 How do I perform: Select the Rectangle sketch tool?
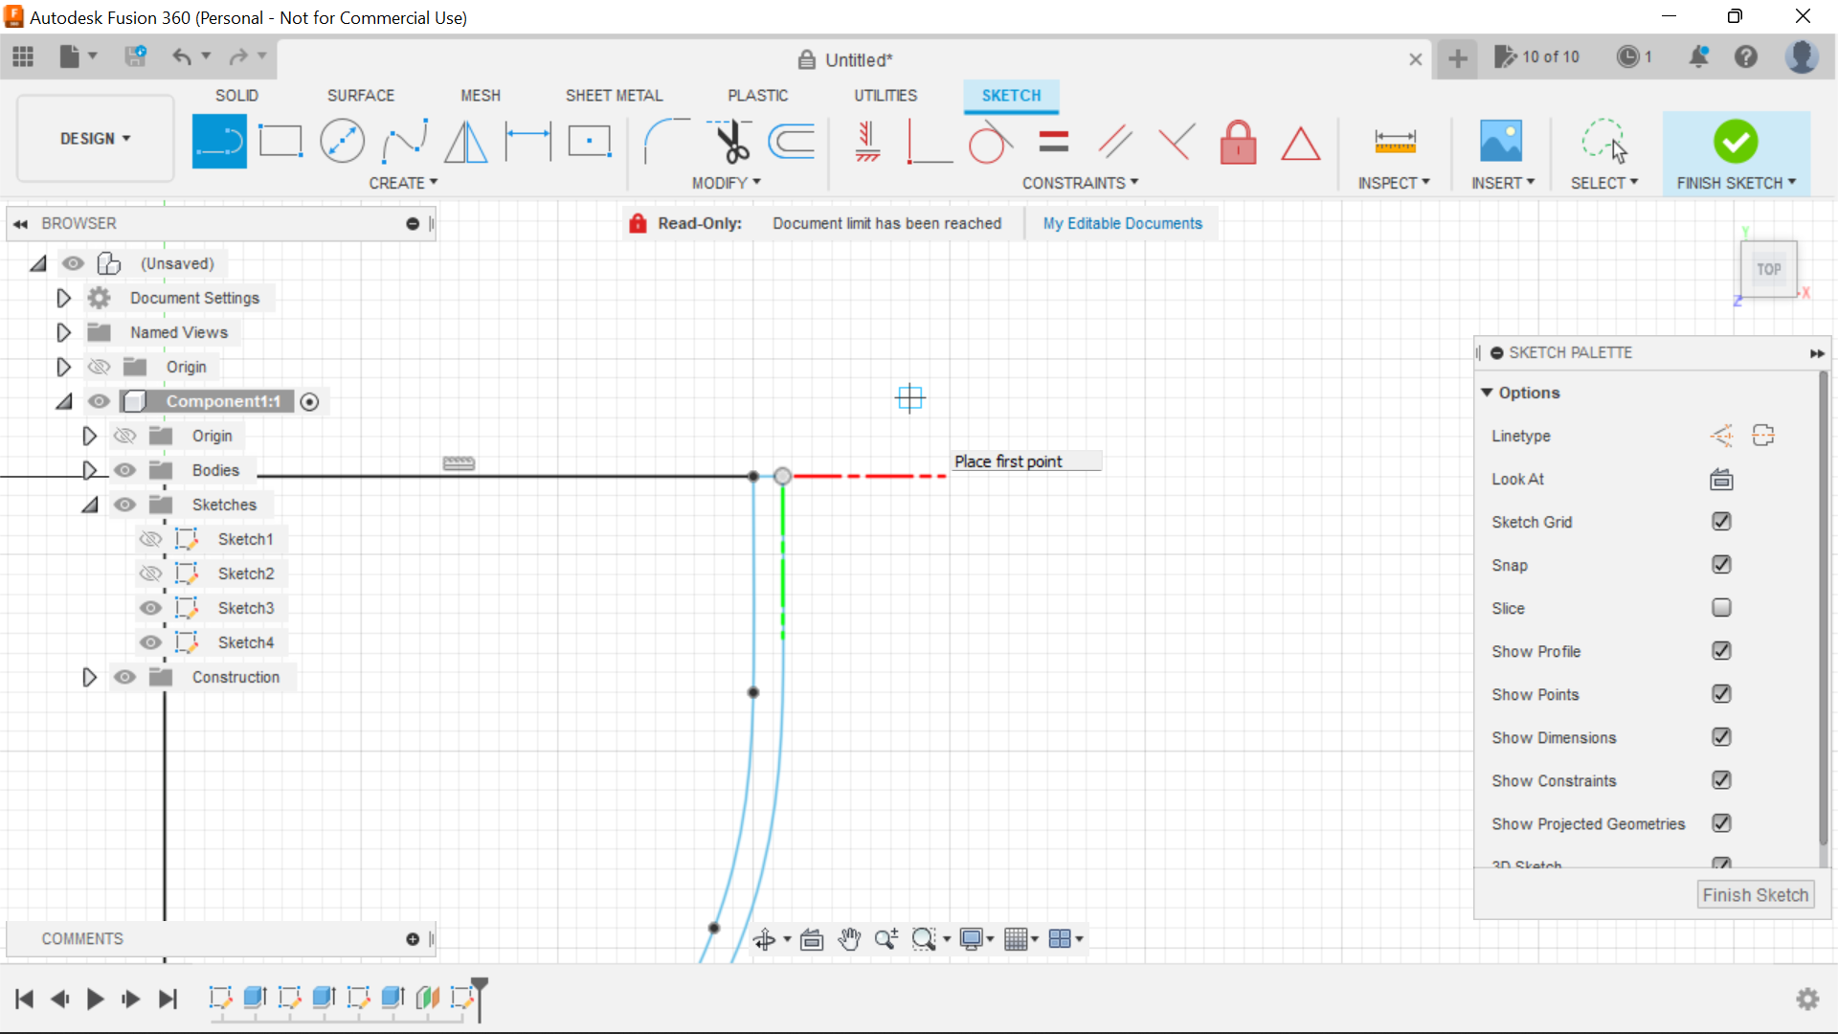click(280, 140)
